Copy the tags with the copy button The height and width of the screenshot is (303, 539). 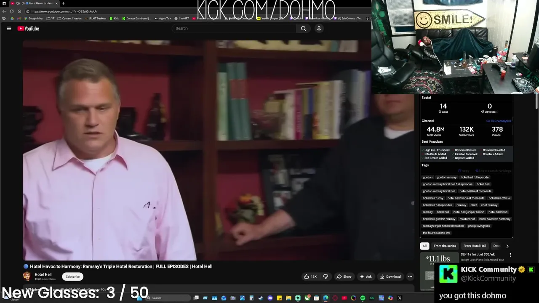click(464, 171)
